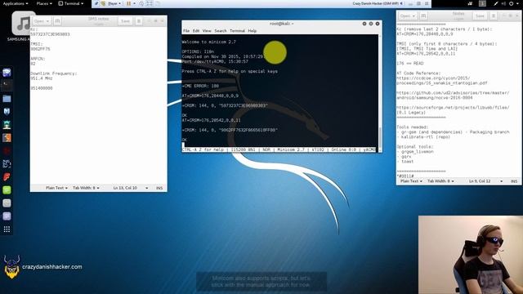Open Plain Text selector in SMS notes status bar
Image resolution: width=523 pixels, height=294 pixels.
point(56,188)
